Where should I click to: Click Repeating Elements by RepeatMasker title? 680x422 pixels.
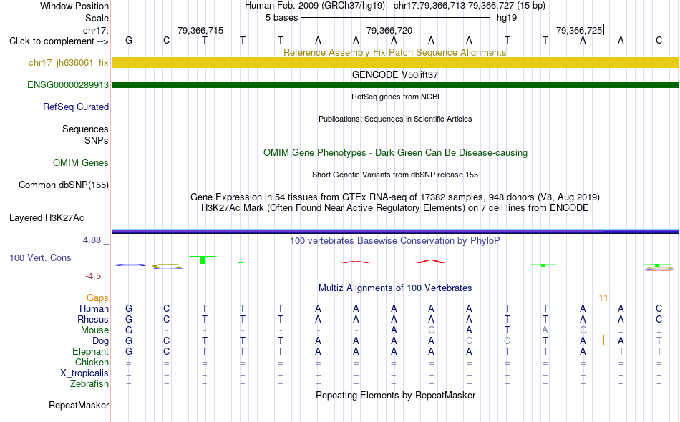coord(396,396)
